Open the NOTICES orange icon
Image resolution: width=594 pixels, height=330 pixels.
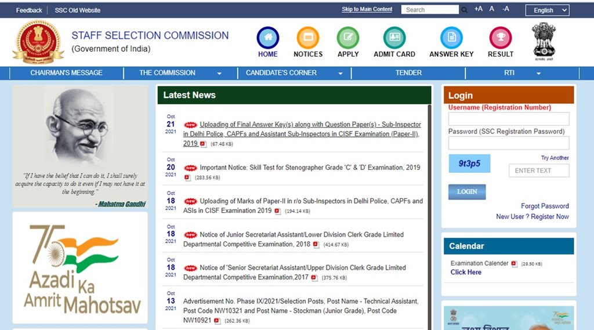click(x=308, y=38)
